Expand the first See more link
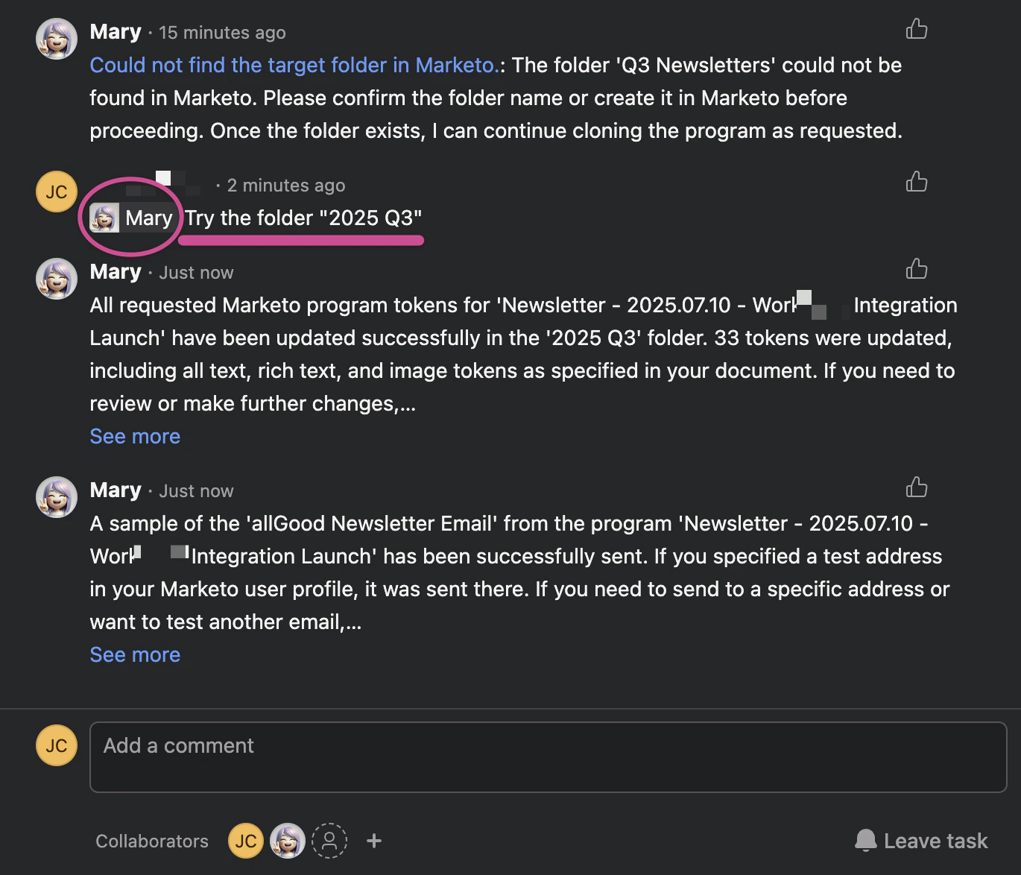This screenshot has height=875, width=1021. [135, 436]
